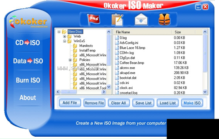The width and height of the screenshot is (219, 139).
Task: Click the tree pane scroll up arrow
Action: coord(109,31)
